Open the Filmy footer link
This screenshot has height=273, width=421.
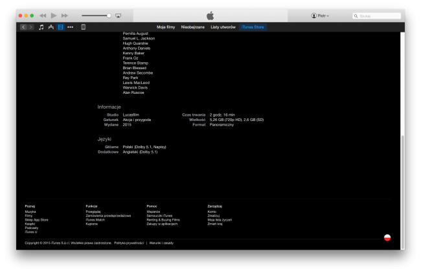pyautogui.click(x=28, y=215)
